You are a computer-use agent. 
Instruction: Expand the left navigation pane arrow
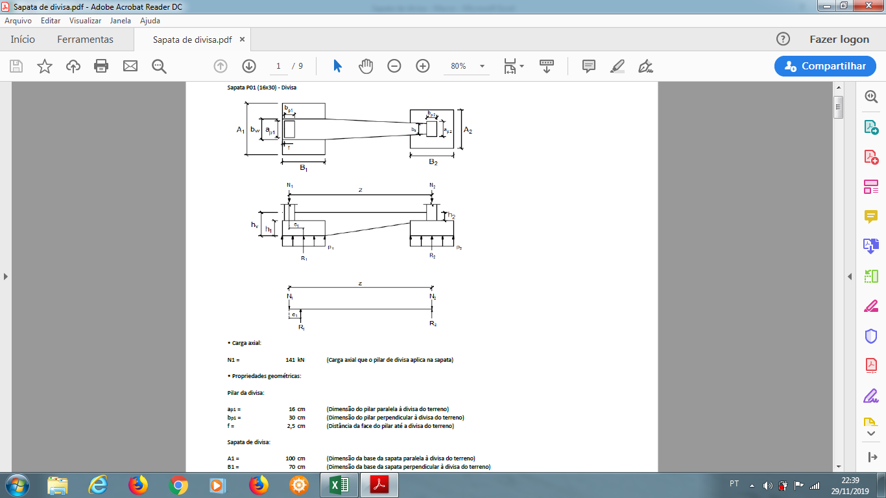(6, 276)
